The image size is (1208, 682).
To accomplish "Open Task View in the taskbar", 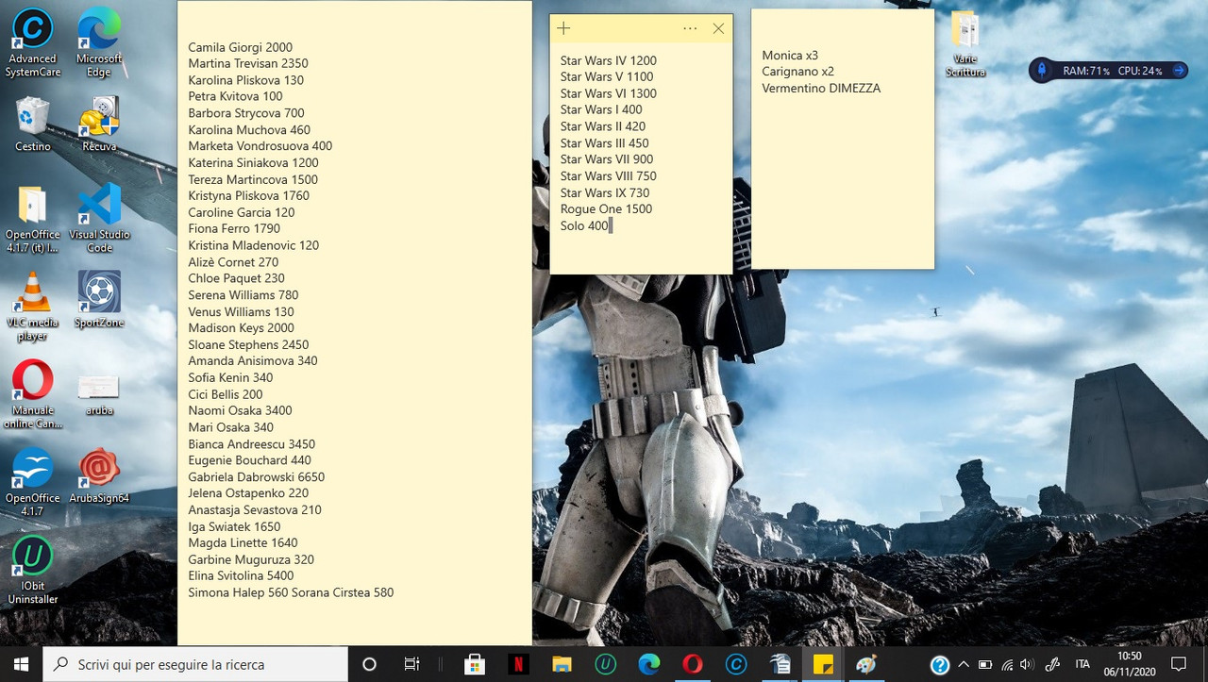I will [411, 664].
